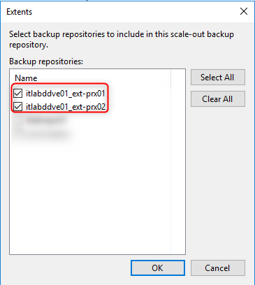The image size is (255, 285).
Task: Close the Extents dialog with X
Action: click(244, 11)
